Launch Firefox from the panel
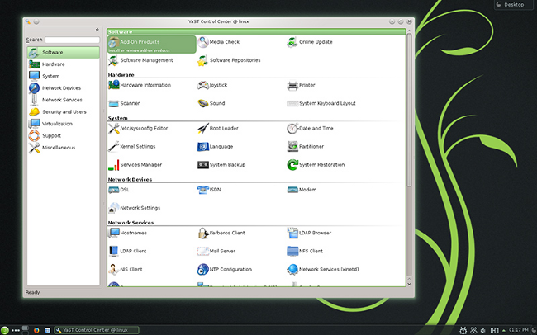Image resolution: width=537 pixels, height=335 pixels. point(36,330)
